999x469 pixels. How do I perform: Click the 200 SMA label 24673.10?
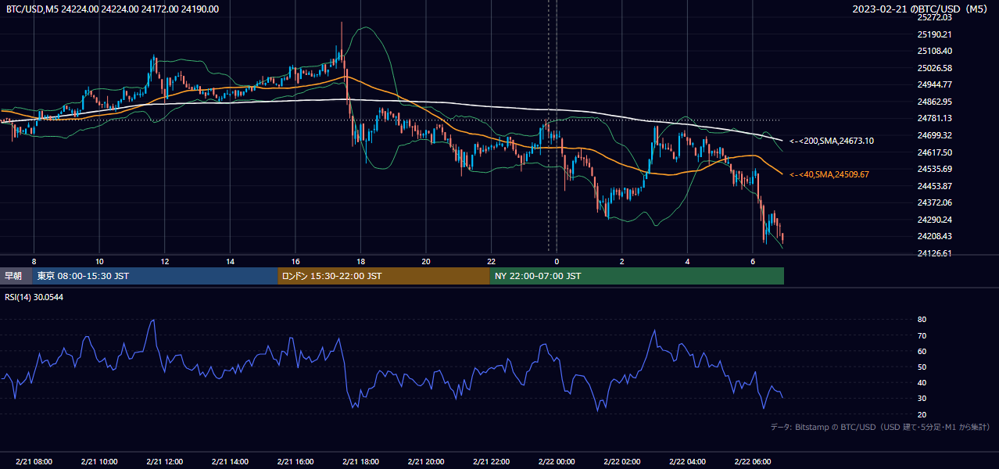point(832,141)
